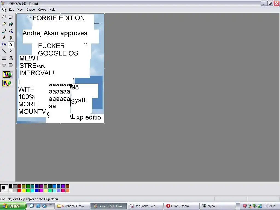
Task: Choose the Rectangle shape tool
Action: point(4,58)
